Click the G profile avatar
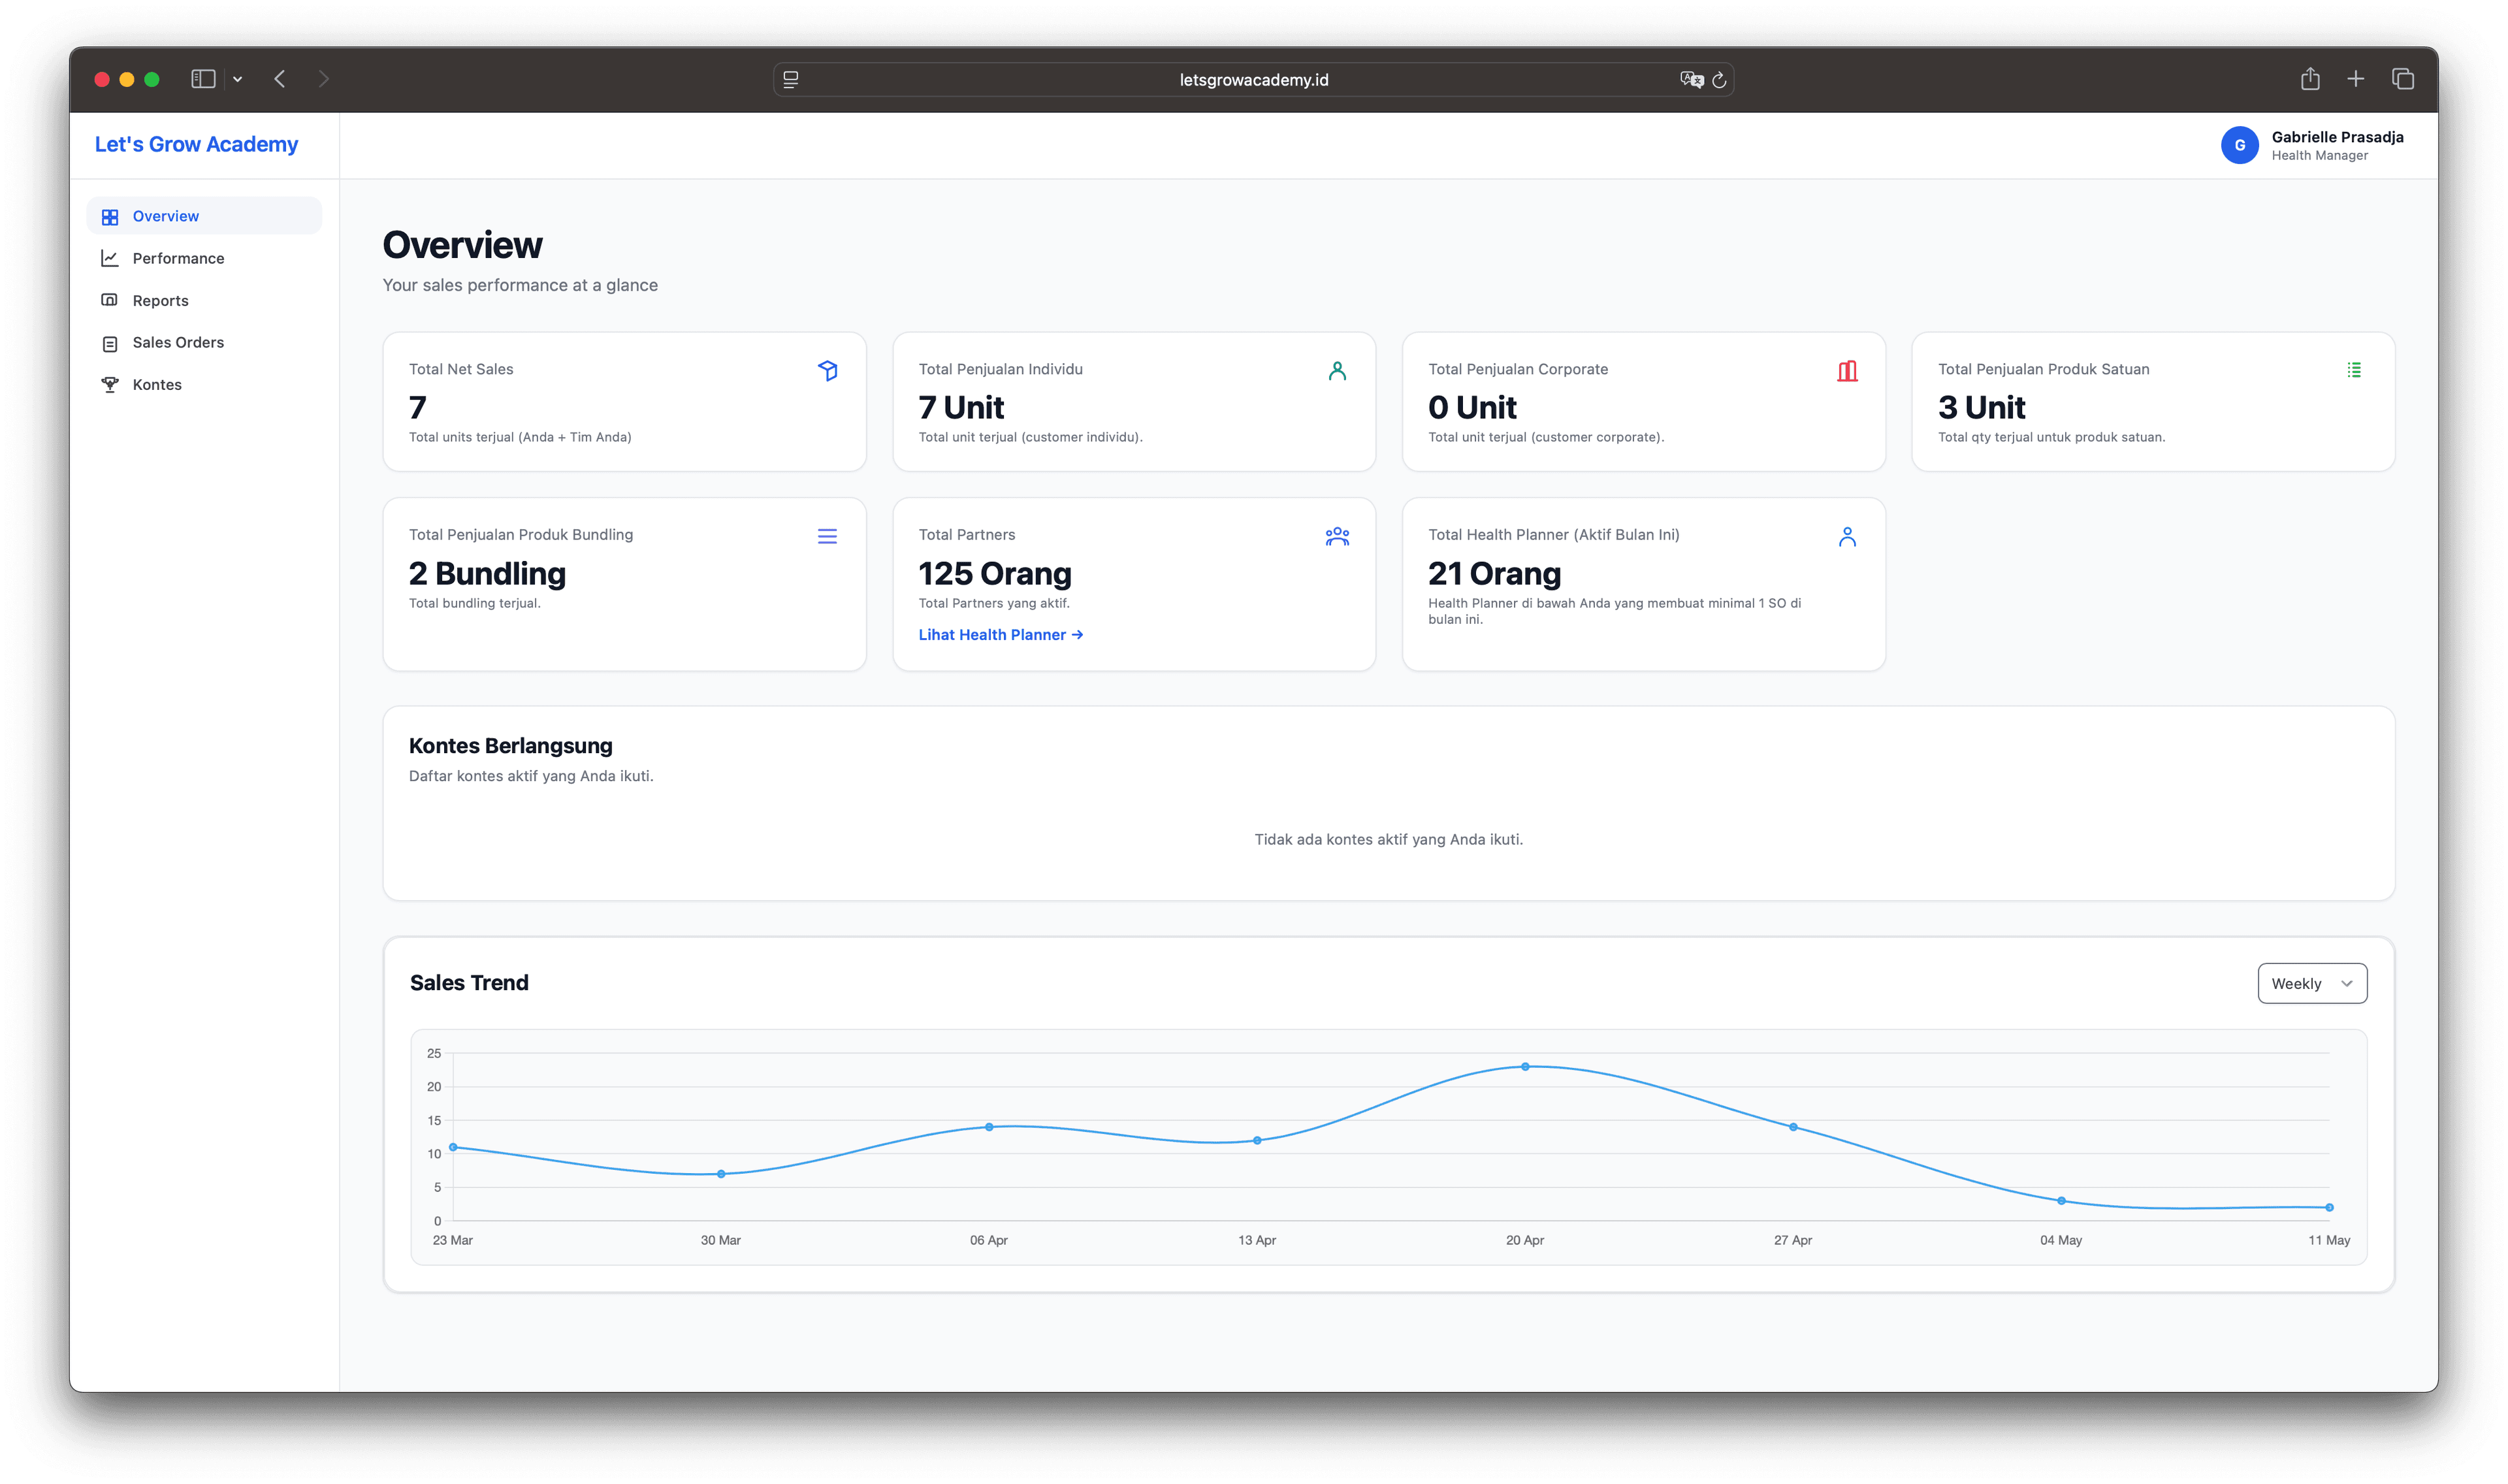 point(2239,146)
